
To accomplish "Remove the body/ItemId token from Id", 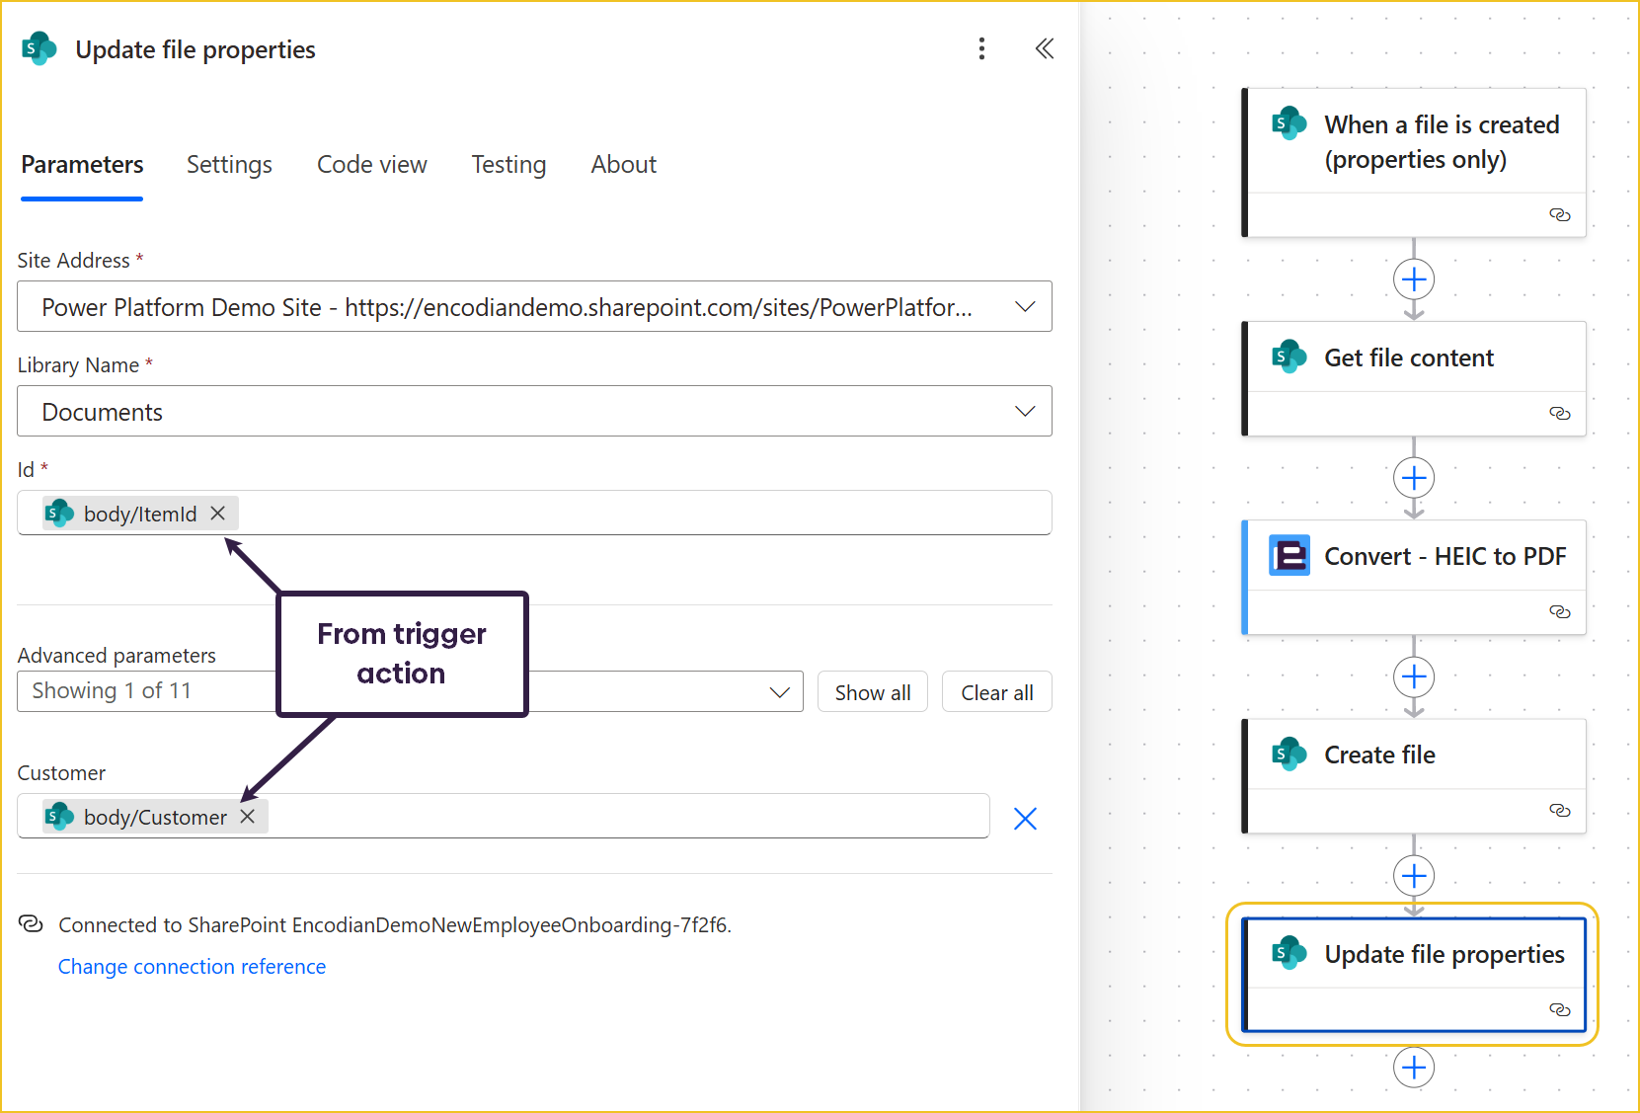I will click(218, 514).
